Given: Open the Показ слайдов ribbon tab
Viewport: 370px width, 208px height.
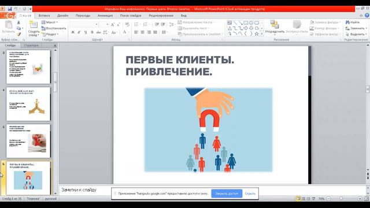Looking at the screenshot, I should point(131,16).
